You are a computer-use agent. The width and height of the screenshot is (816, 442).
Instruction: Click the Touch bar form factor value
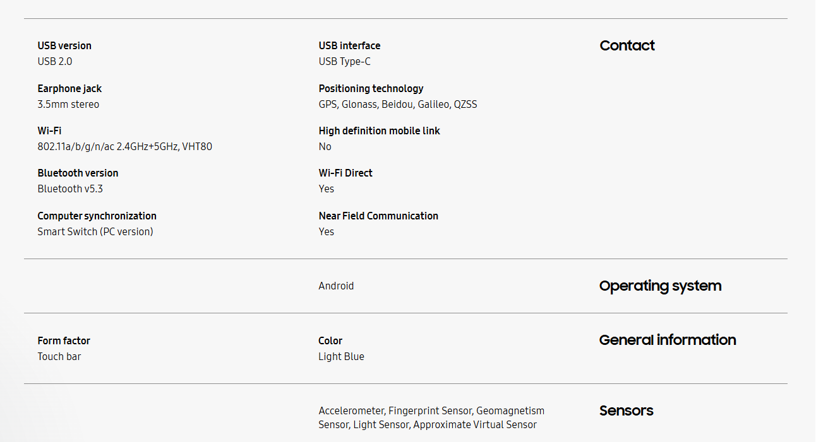(59, 356)
